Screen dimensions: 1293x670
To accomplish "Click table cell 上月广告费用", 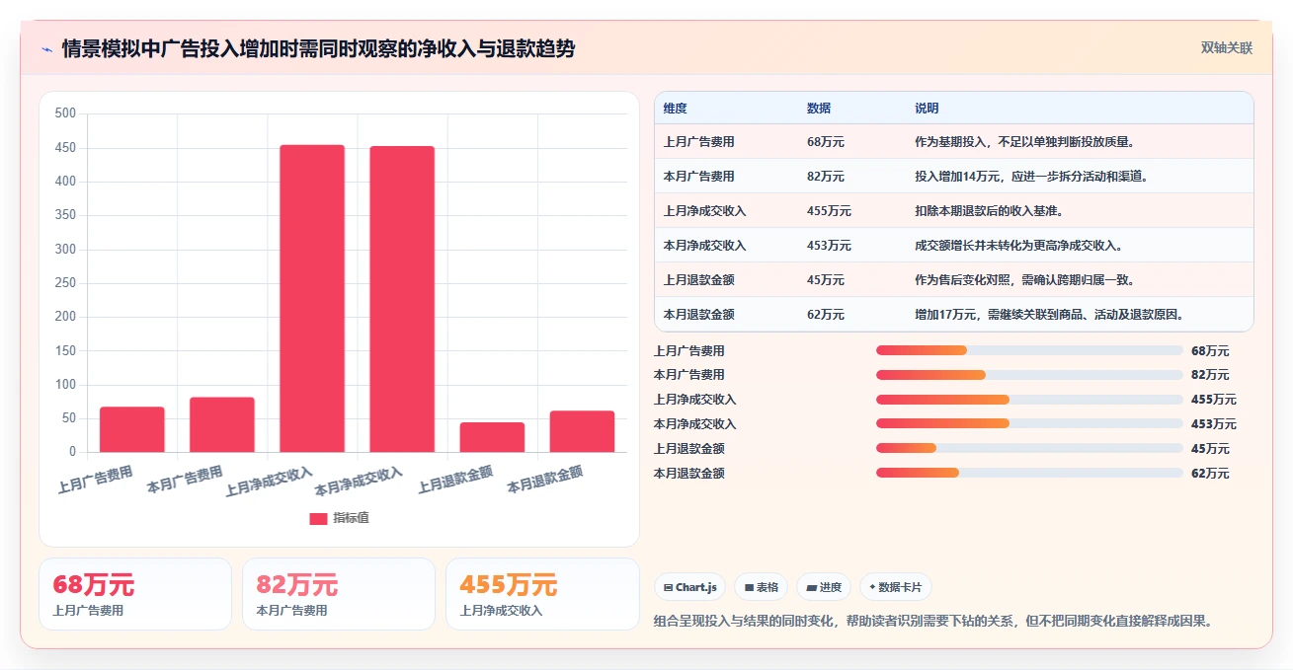I will coord(699,142).
